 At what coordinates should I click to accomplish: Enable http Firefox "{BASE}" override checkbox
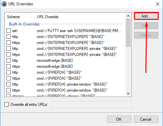[9, 72]
